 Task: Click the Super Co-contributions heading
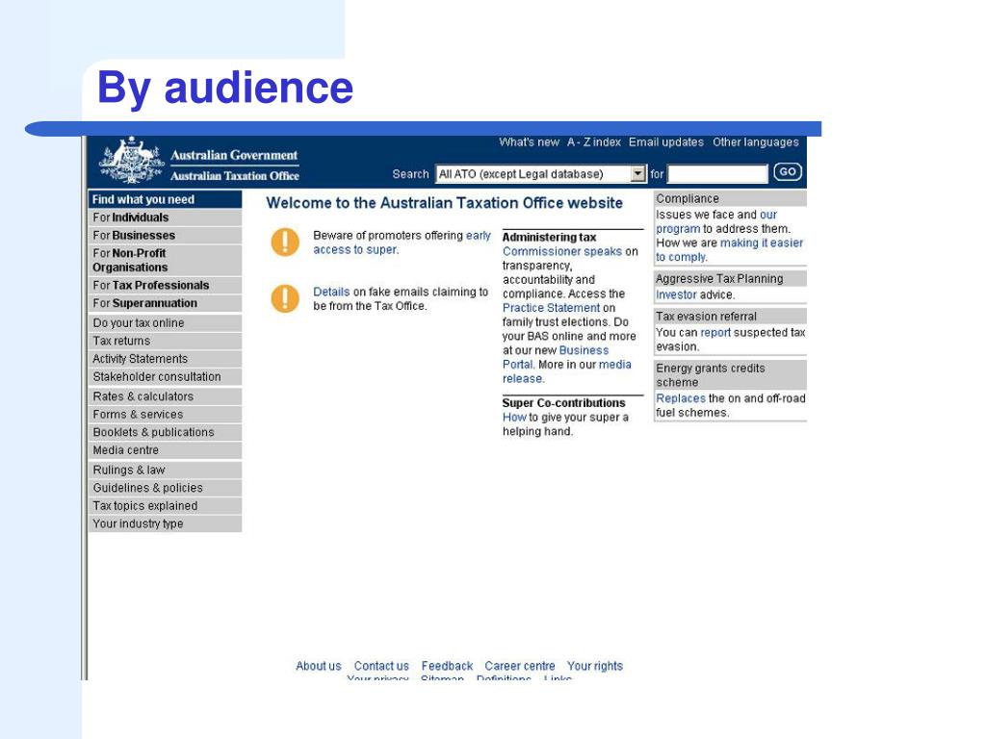coord(563,403)
